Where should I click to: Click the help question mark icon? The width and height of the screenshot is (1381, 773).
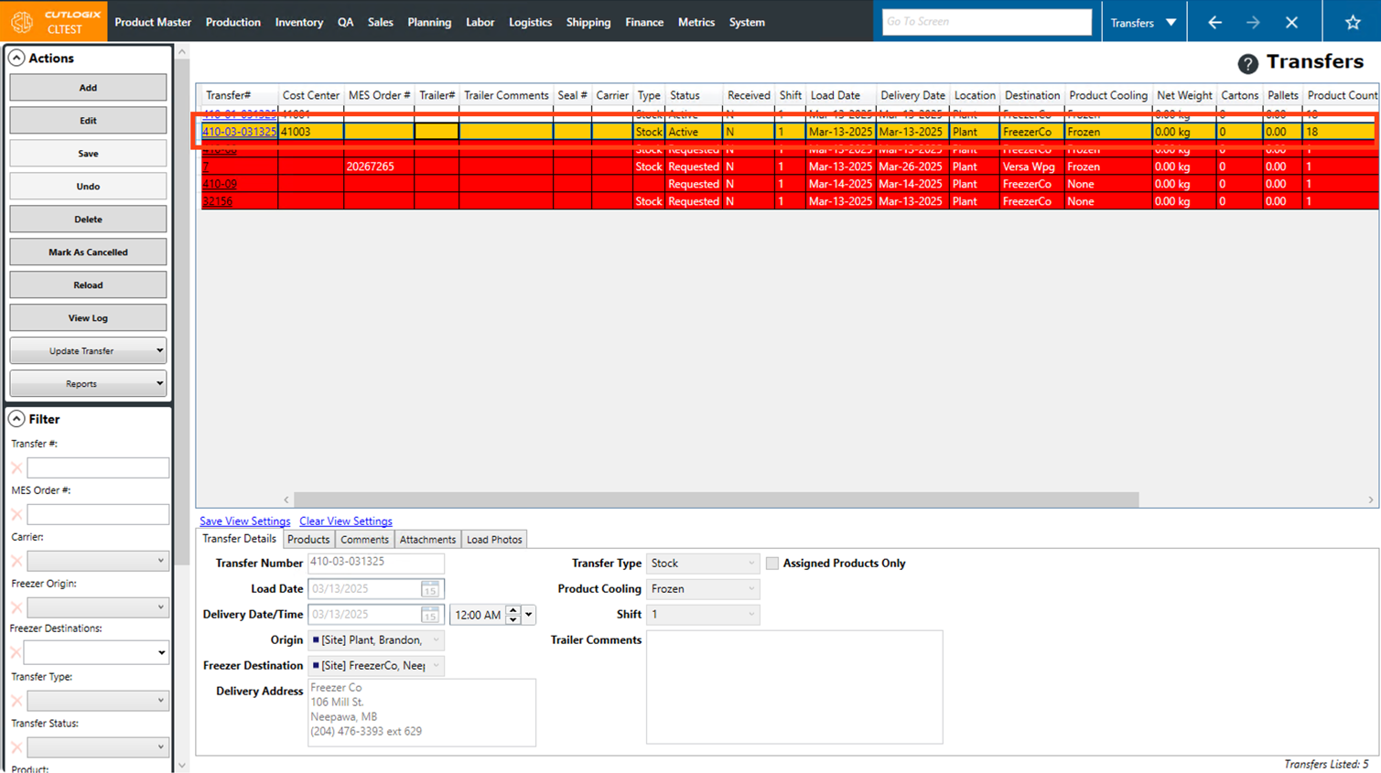click(x=1247, y=63)
